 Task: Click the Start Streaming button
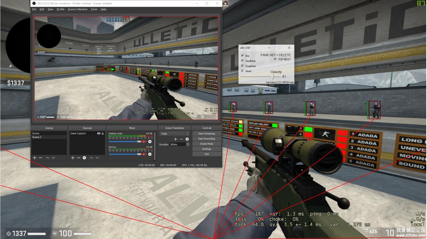(x=207, y=134)
